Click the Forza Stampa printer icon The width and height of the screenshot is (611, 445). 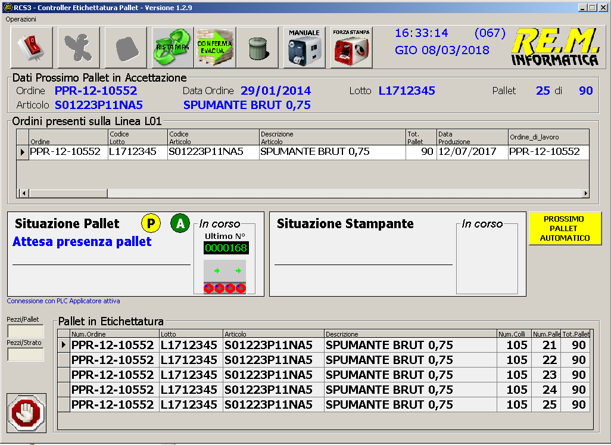coord(351,48)
